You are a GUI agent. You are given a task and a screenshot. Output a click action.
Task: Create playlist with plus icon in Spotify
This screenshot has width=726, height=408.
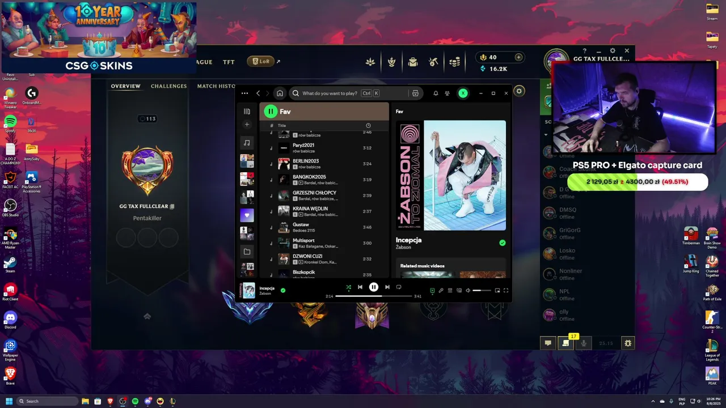247,125
